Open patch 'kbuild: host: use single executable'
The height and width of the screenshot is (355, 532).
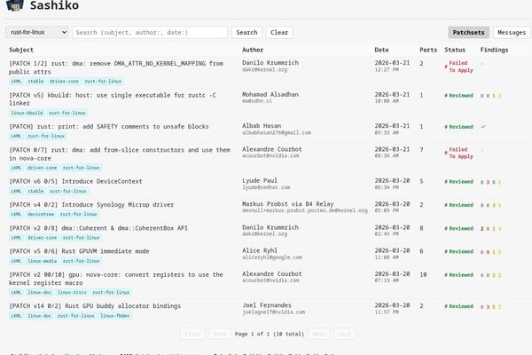click(113, 99)
